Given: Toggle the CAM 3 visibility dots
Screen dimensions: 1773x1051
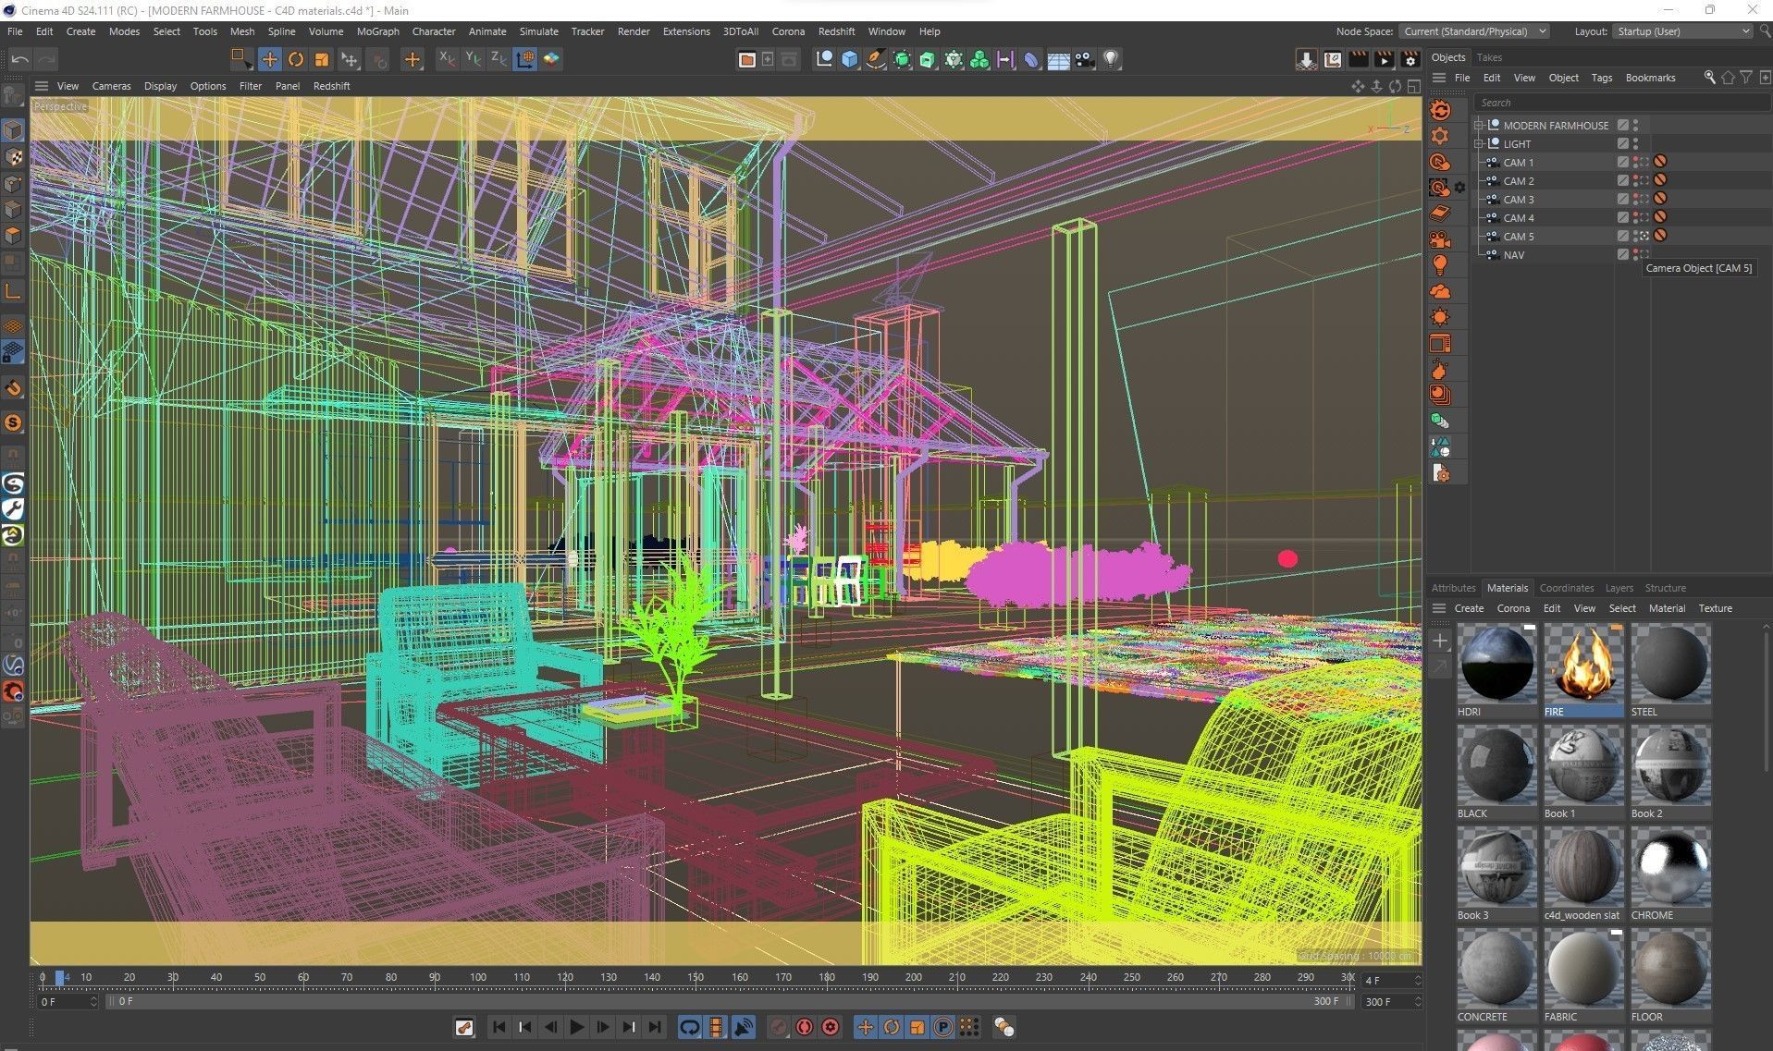Looking at the screenshot, I should coord(1635,199).
